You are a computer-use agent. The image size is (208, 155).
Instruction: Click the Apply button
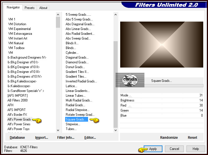pyautogui.click(x=153, y=149)
